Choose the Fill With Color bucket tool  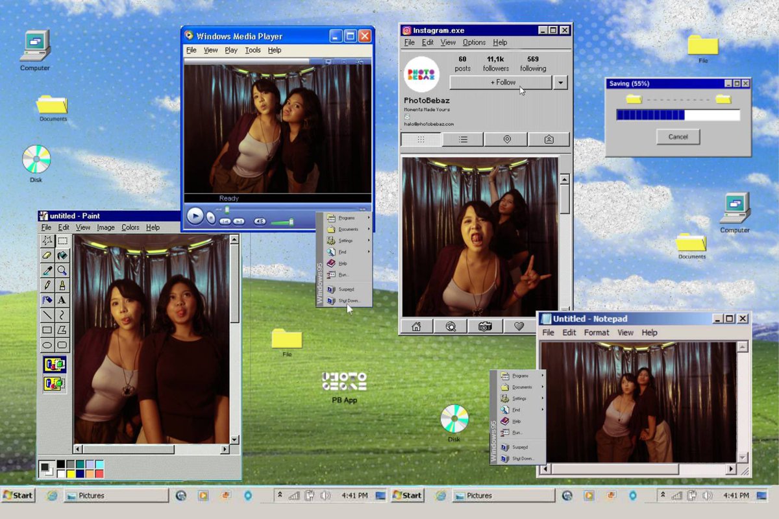coord(62,256)
